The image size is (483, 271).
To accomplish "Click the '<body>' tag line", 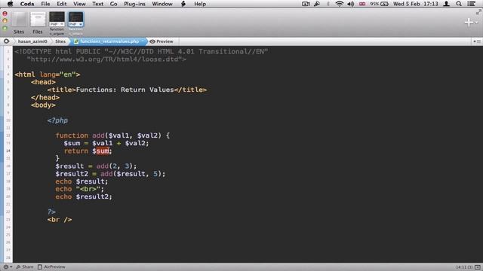I will pyautogui.click(x=43, y=105).
